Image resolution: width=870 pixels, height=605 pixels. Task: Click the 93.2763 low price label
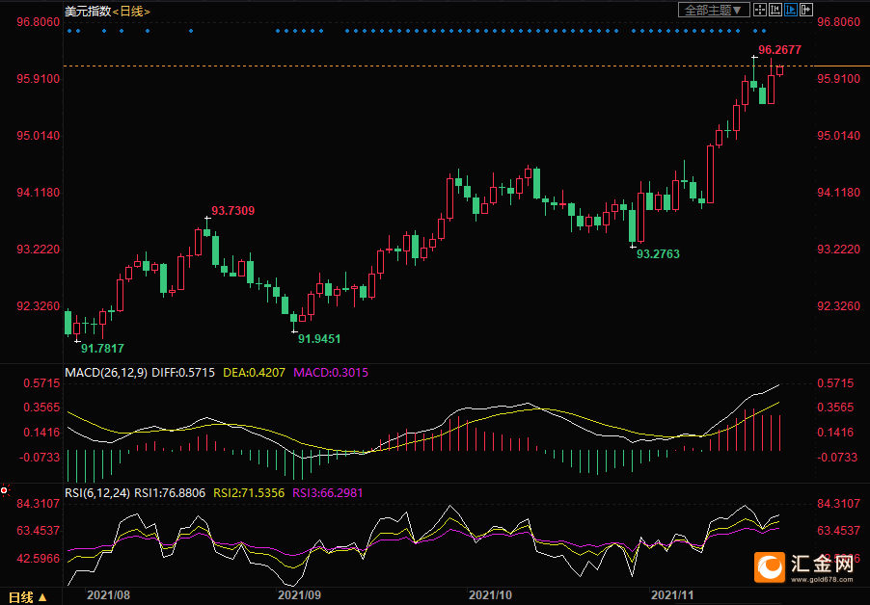click(x=658, y=254)
